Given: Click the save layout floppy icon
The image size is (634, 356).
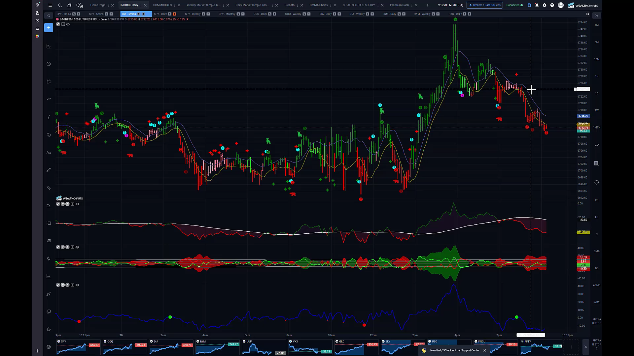Looking at the screenshot, I should pyautogui.click(x=529, y=5).
